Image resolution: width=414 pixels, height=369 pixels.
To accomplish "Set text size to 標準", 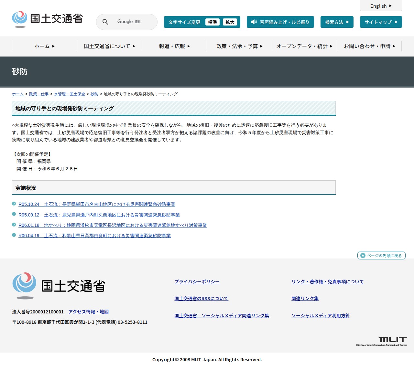I will 212,22.
